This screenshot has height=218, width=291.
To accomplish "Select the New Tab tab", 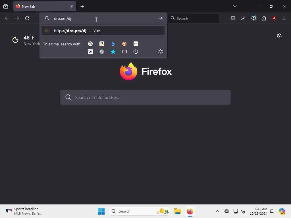I will coord(45,7).
